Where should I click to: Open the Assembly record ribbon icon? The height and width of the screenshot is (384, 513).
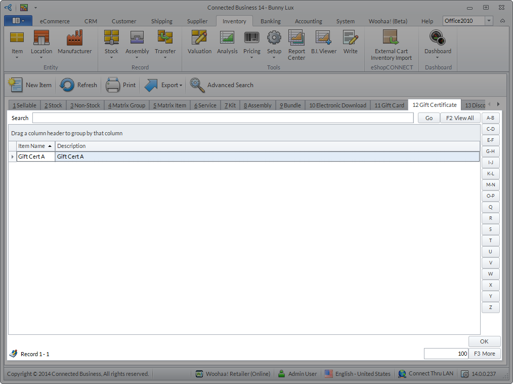(x=137, y=44)
